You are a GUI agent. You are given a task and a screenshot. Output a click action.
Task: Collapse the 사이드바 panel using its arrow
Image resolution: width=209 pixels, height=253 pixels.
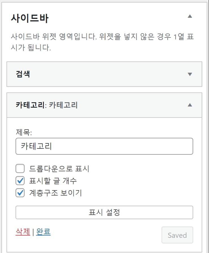click(x=190, y=16)
